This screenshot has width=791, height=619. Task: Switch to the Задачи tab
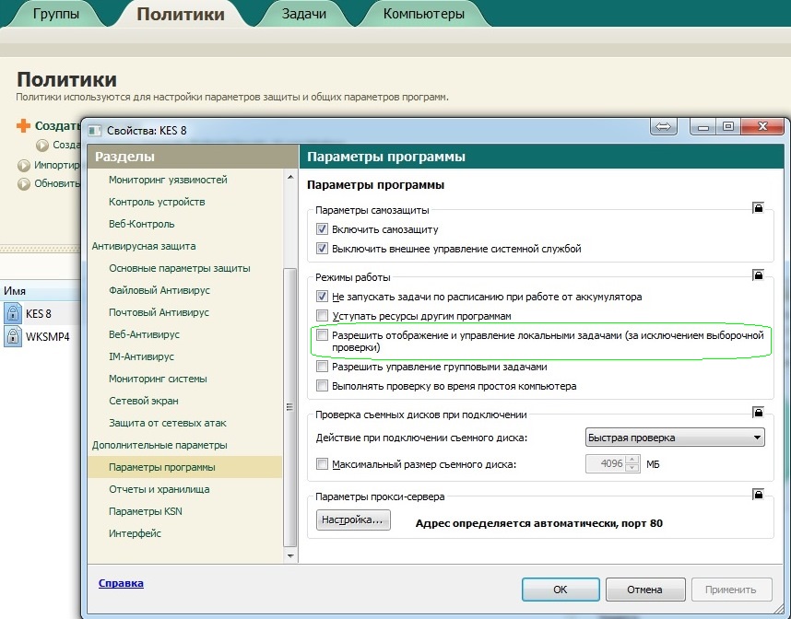303,14
